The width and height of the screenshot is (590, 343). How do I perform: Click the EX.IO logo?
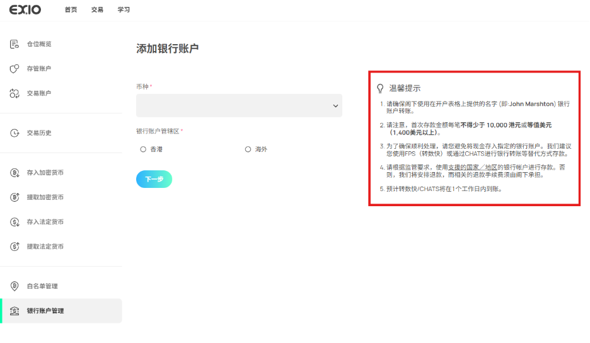[x=25, y=10]
